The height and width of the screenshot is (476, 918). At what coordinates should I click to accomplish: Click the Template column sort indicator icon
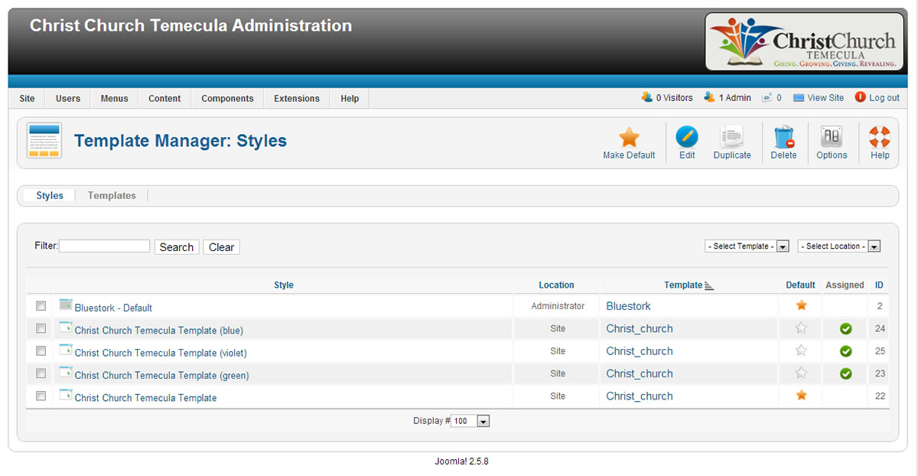708,285
